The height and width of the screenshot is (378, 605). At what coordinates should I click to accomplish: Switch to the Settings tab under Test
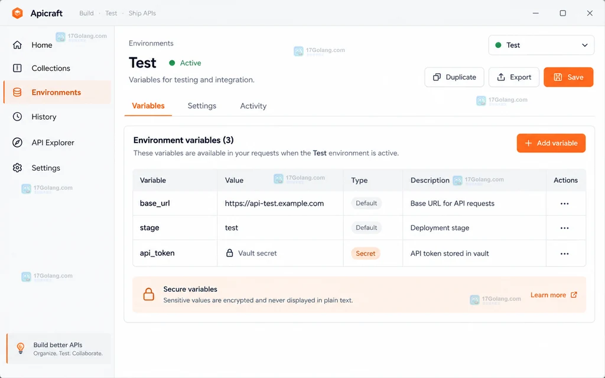[x=202, y=106]
